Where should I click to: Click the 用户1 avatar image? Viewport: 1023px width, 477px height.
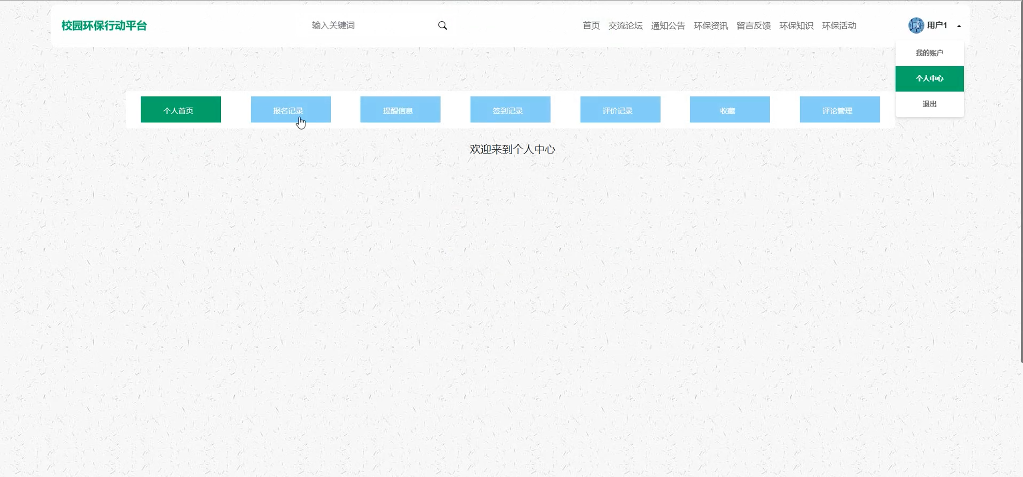pos(916,26)
